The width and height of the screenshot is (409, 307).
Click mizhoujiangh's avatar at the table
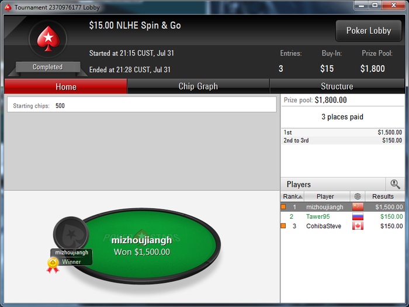(x=71, y=234)
